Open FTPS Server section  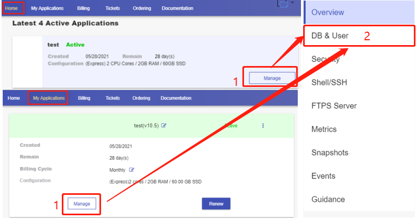(334, 106)
